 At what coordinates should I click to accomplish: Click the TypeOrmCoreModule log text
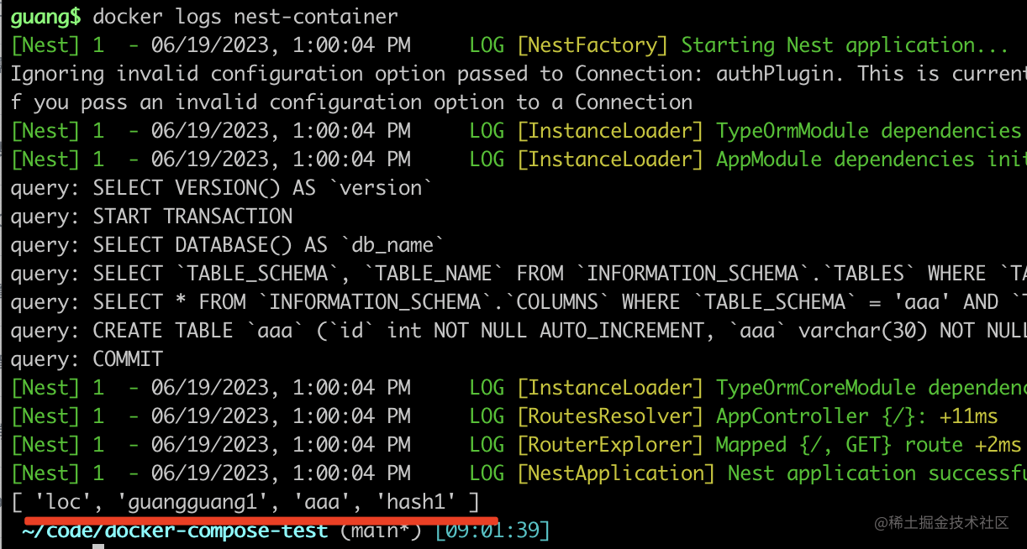coord(870,387)
